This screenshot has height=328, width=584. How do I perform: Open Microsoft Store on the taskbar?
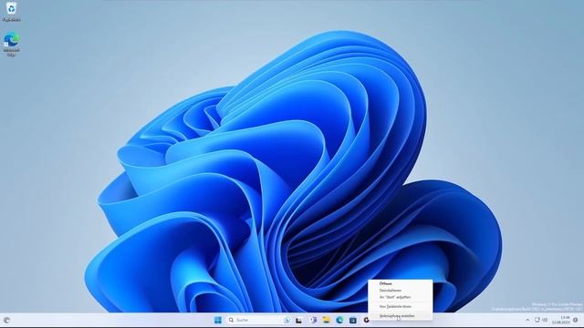pyautogui.click(x=353, y=320)
